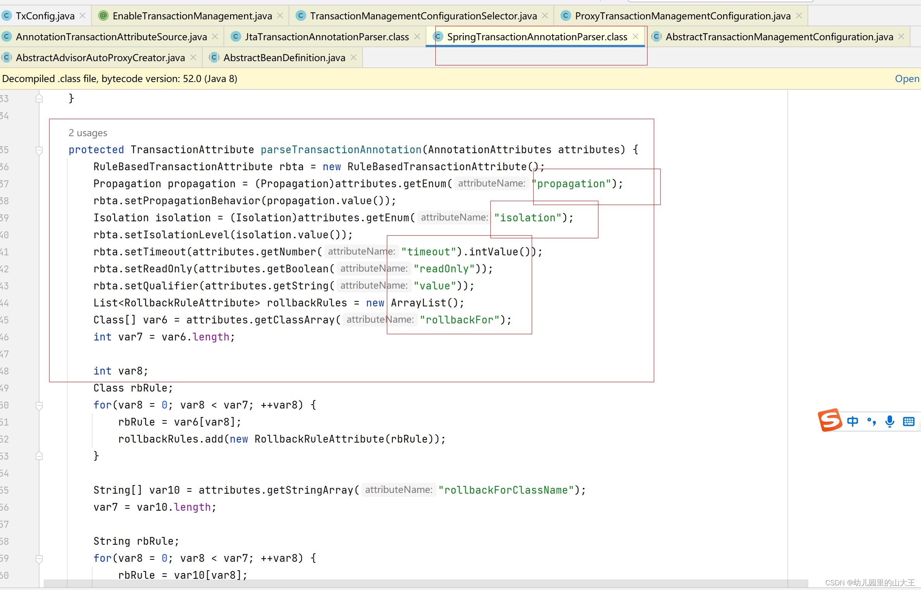Switch to JtaTransactionAnnotationParser.class tab
Image resolution: width=921 pixels, height=590 pixels.
point(326,37)
